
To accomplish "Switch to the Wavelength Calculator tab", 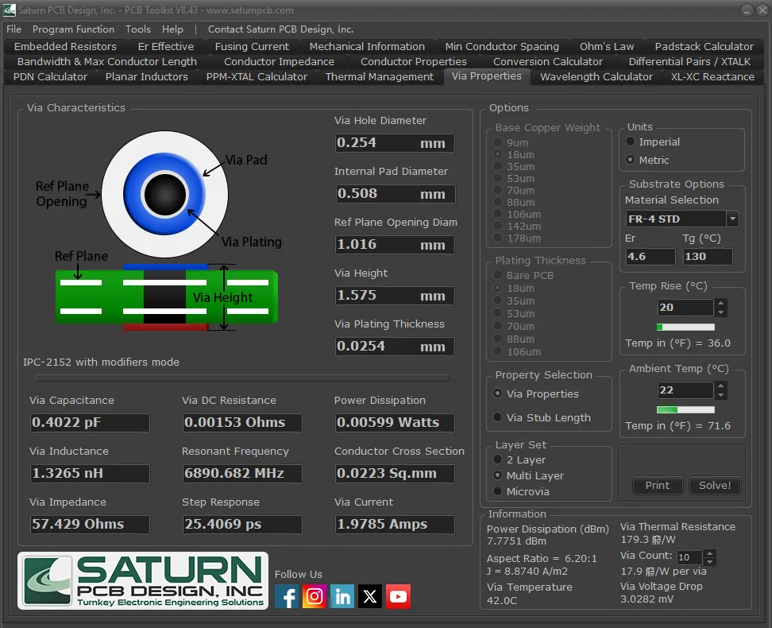I will pos(596,77).
